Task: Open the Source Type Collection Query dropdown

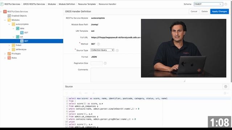Action: (102, 50)
